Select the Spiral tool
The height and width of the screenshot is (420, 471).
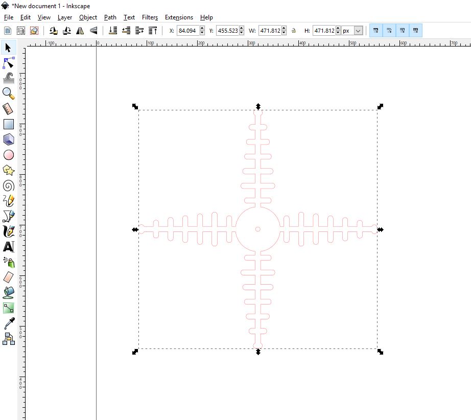click(8, 185)
